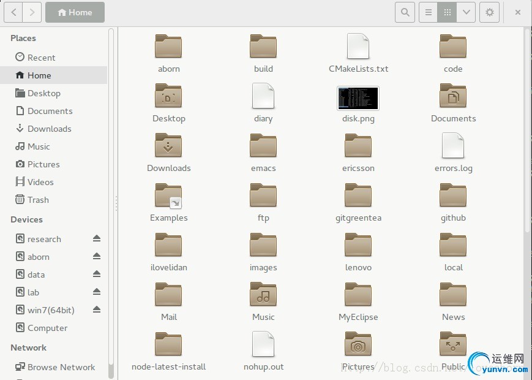532x380 pixels.
Task: Select the Pictures folder icon in grid
Action: tap(358, 344)
